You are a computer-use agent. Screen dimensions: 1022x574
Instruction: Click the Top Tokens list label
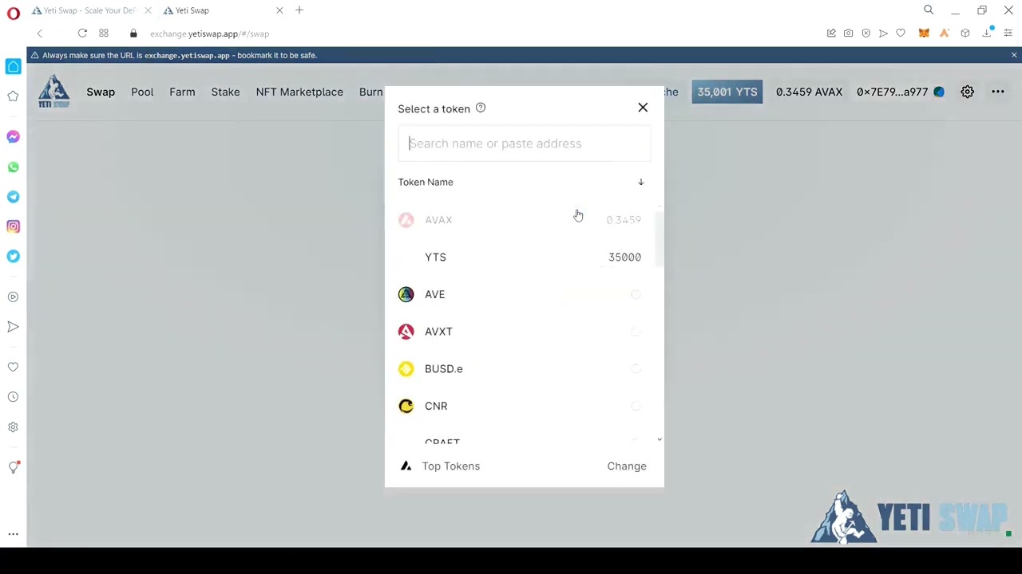pos(451,466)
